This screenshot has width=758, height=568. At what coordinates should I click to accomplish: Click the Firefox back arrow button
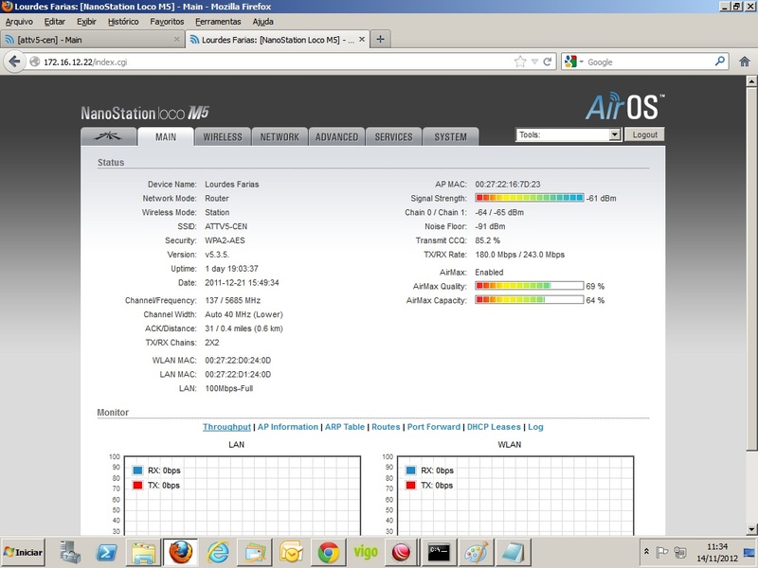pos(14,62)
